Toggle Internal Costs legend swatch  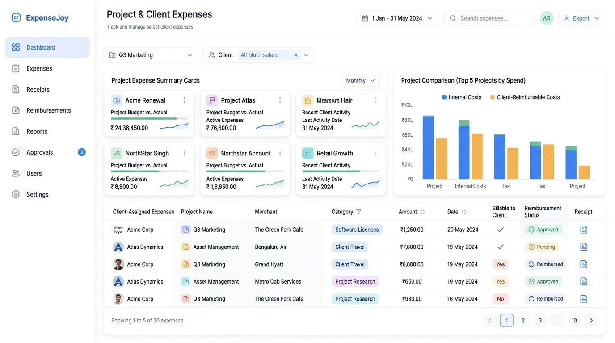444,97
